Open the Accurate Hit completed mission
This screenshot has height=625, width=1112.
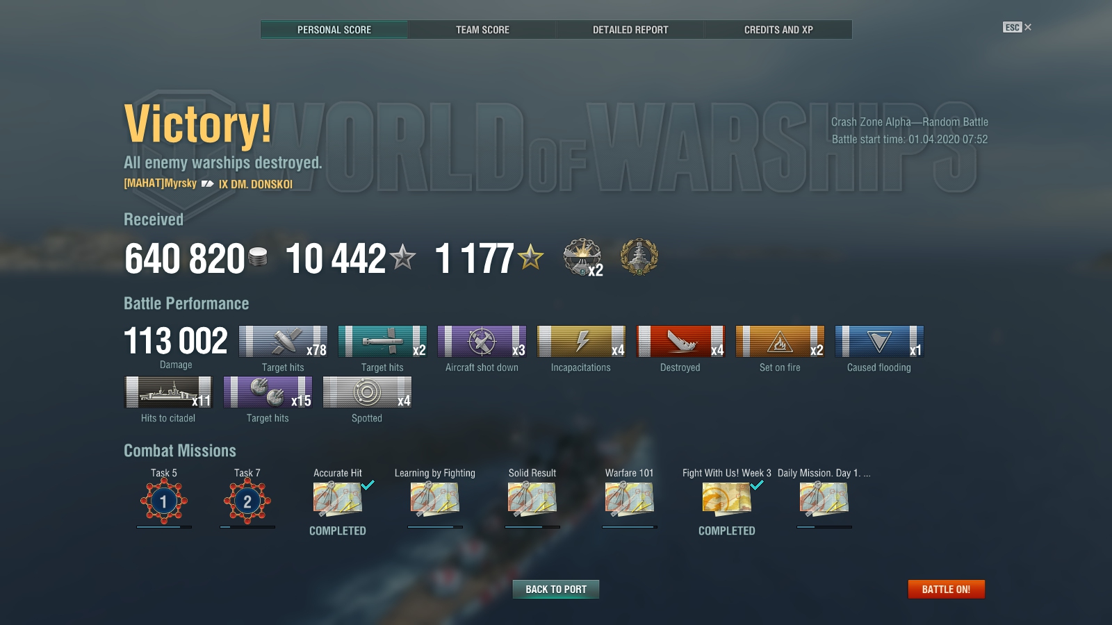point(338,499)
